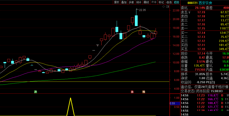
Task: Click the 卖二 price 17.16
Action: tap(201, 24)
